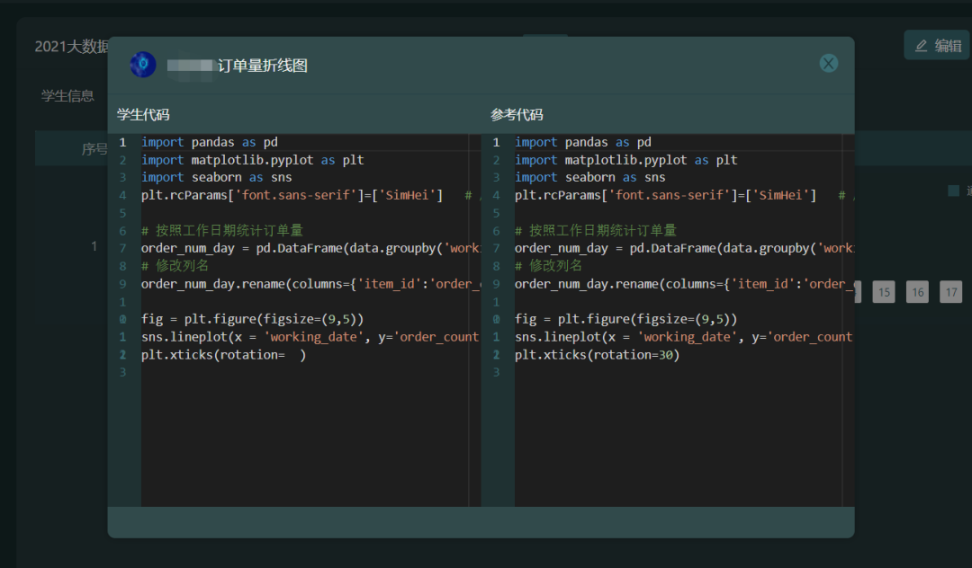The image size is (972, 568).
Task: Click line number 4 in reference code gutter
Action: pyautogui.click(x=496, y=196)
